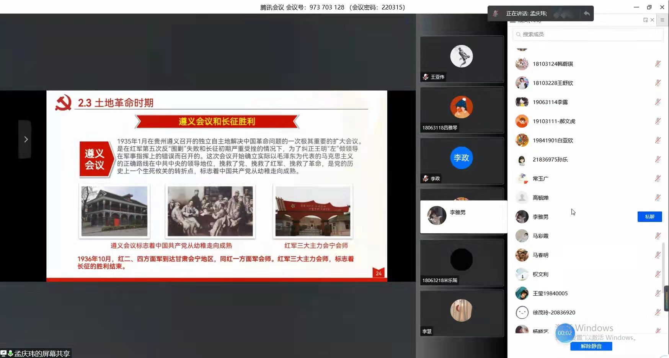
Task: Click the screen share icon at bottom left
Action: (3, 353)
